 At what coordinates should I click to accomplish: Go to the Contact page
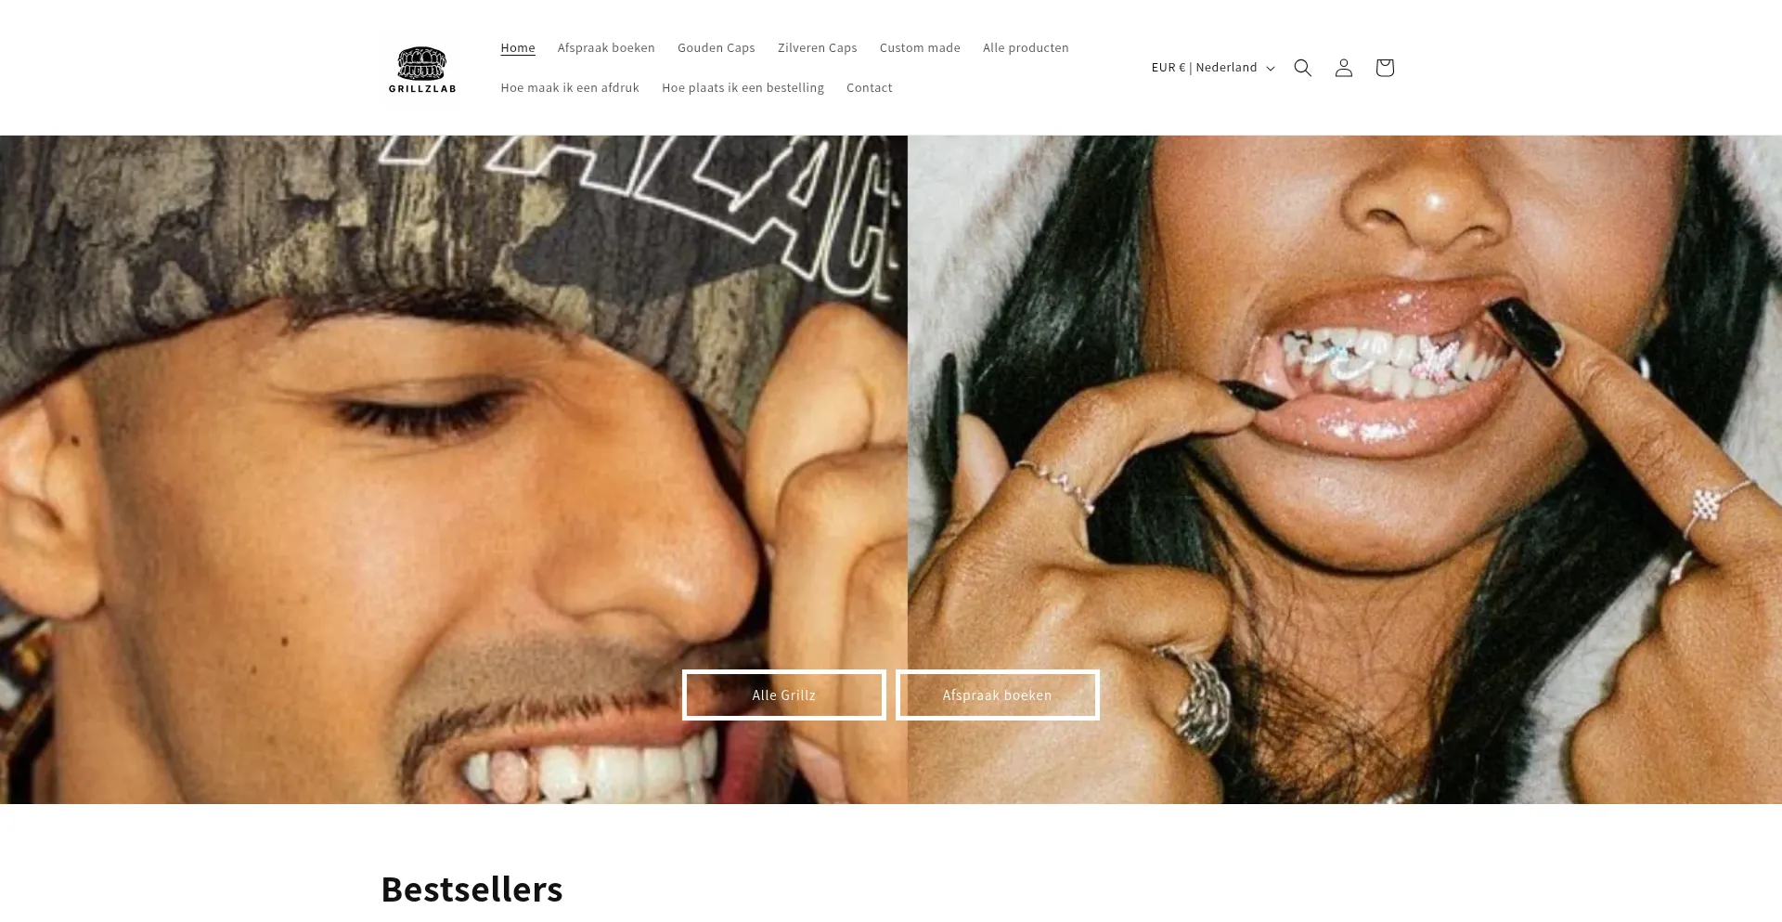pyautogui.click(x=869, y=88)
